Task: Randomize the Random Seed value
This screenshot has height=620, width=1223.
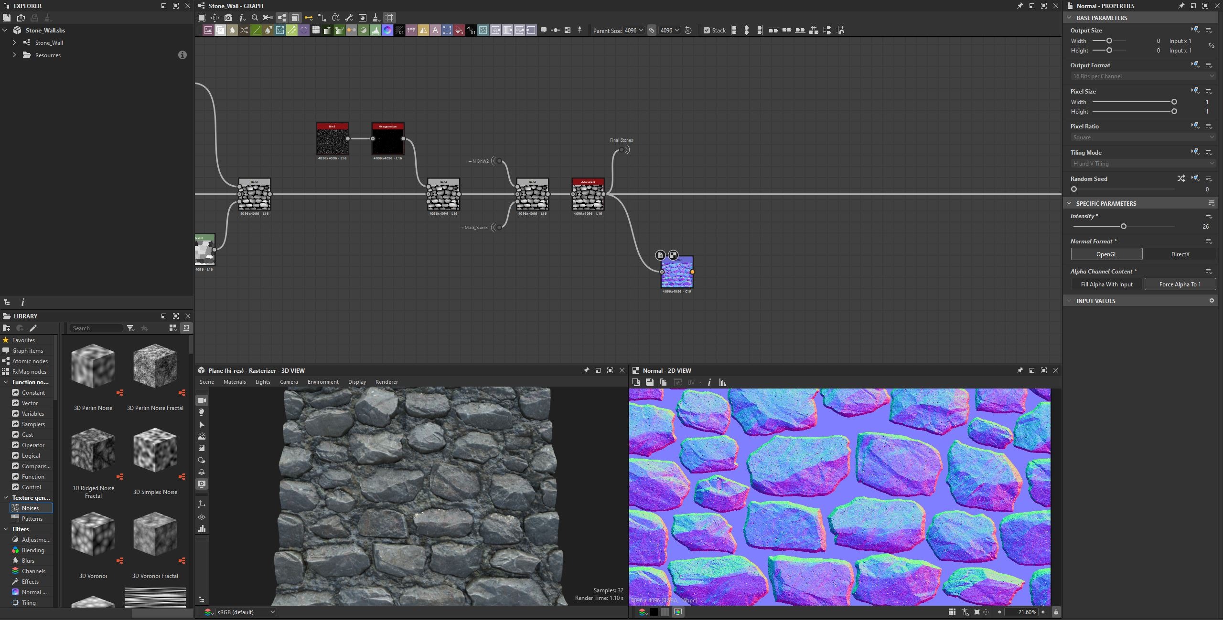Action: 1181,179
